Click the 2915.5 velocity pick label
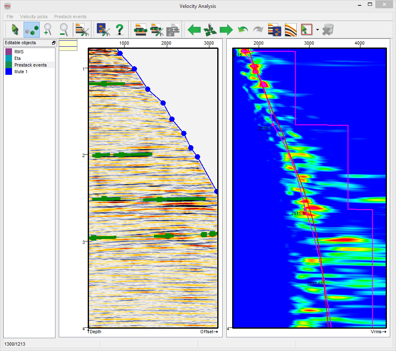Screen dimensions: 396x351 pos(298,213)
